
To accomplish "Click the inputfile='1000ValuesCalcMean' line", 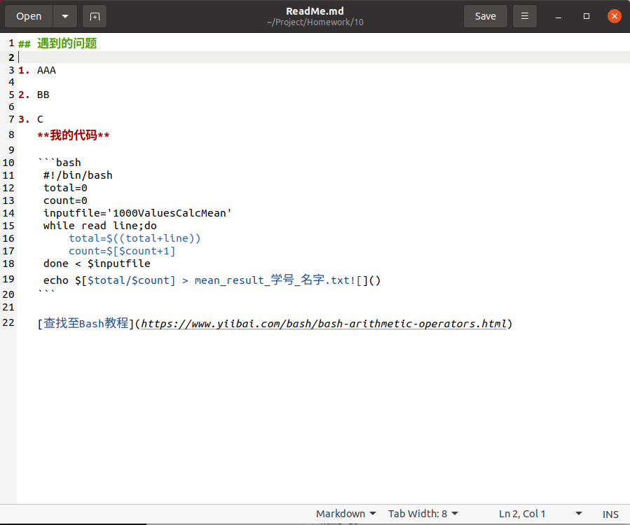I will (137, 212).
